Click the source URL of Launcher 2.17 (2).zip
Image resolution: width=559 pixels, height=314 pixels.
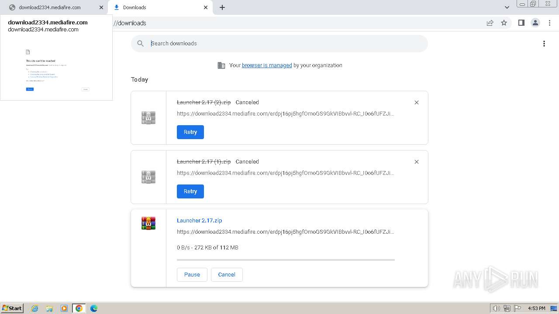(x=286, y=114)
